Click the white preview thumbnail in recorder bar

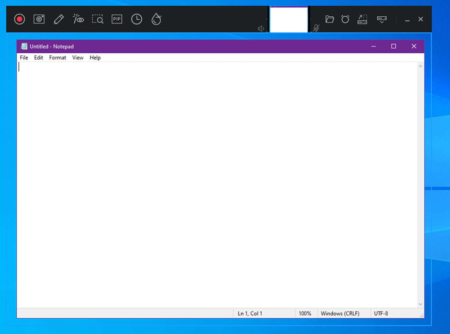[x=289, y=19]
